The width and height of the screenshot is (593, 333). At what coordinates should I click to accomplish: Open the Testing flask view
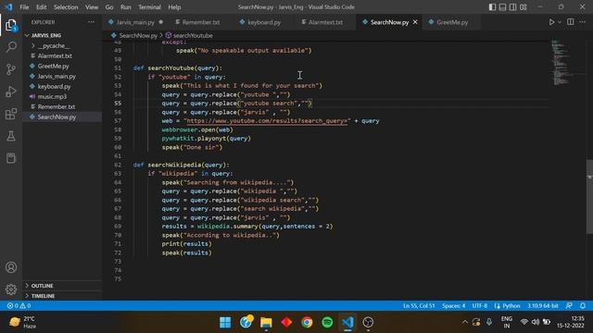click(x=11, y=136)
